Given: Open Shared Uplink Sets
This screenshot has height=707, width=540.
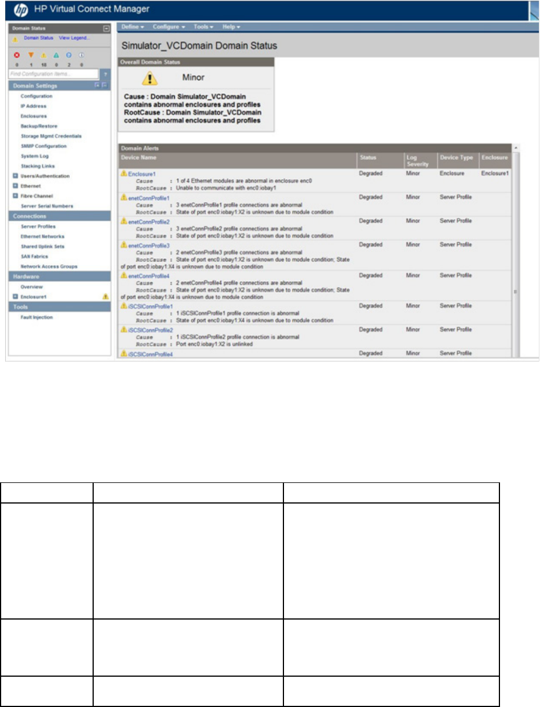Looking at the screenshot, I should coord(42,246).
